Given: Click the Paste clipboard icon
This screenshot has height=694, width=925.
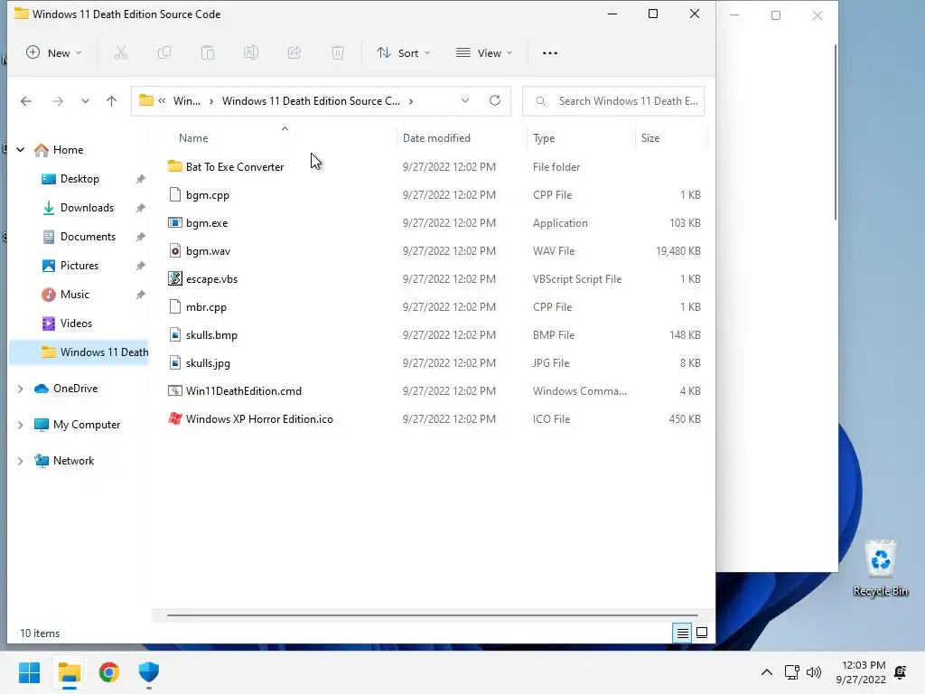Looking at the screenshot, I should [208, 53].
